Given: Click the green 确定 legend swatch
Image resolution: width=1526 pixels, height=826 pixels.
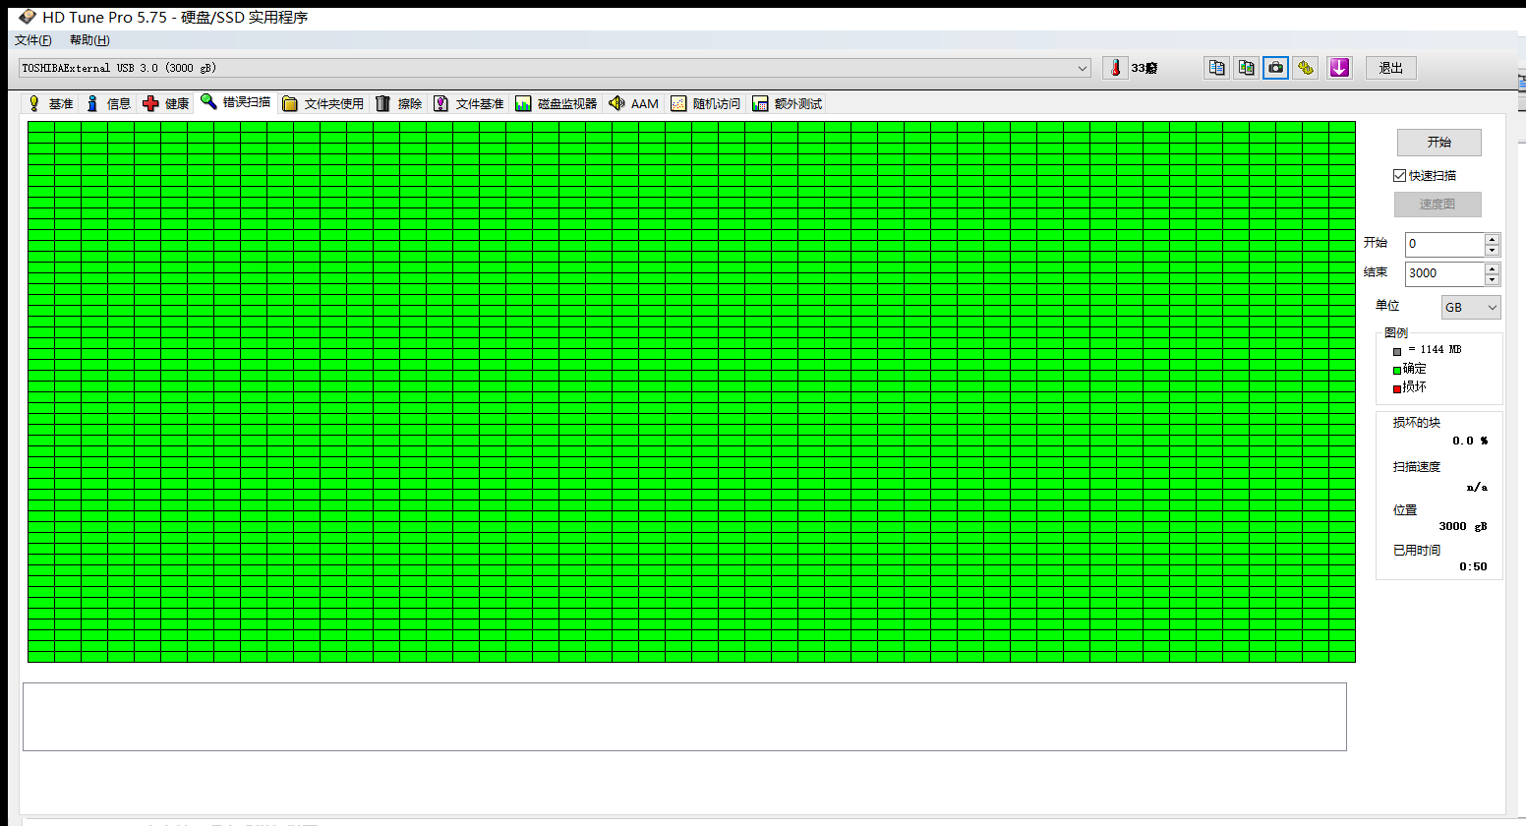Looking at the screenshot, I should (x=1396, y=370).
